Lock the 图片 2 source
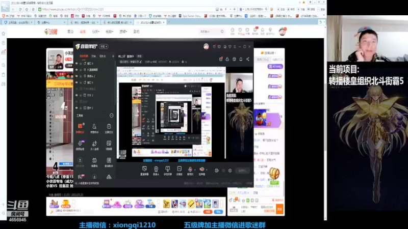Screen dimensions: 408x229 click(x=81, y=108)
